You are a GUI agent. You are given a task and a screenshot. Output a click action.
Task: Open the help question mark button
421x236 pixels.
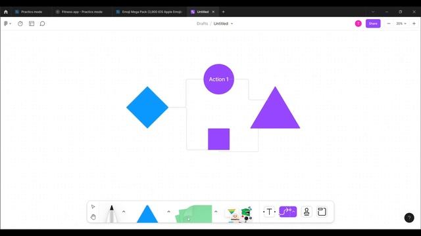point(409,218)
